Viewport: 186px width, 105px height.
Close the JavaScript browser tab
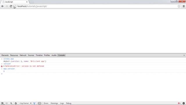[x=27, y=2]
